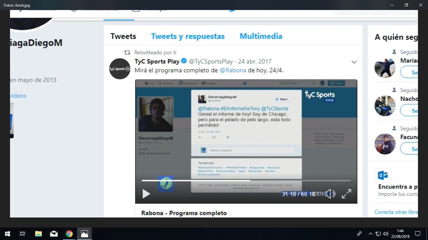Click the green circular icon on video
The height and width of the screenshot is (240, 428).
(x=166, y=184)
